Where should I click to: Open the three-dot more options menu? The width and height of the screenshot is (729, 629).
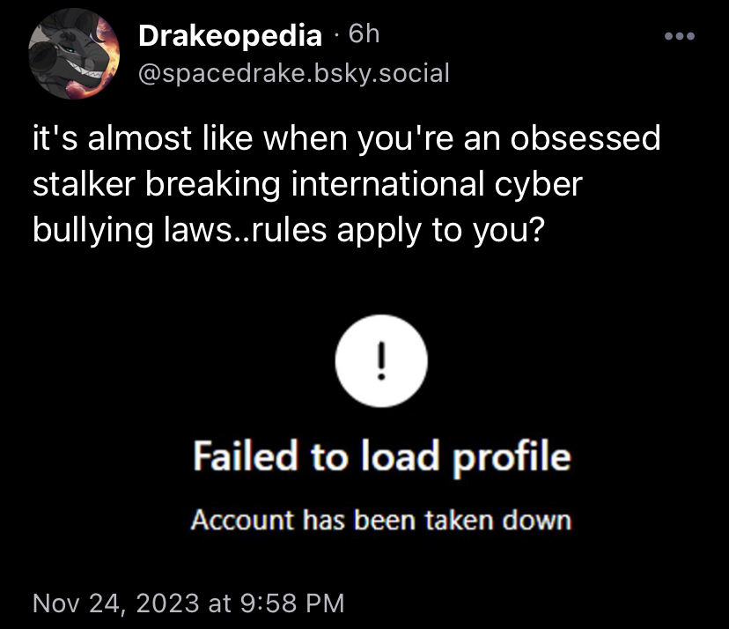(679, 36)
